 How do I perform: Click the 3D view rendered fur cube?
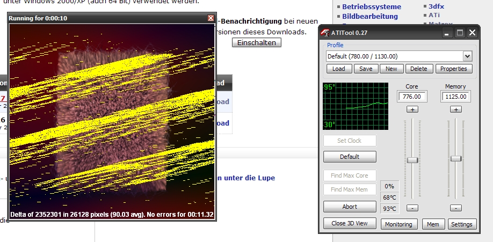pyautogui.click(x=113, y=122)
